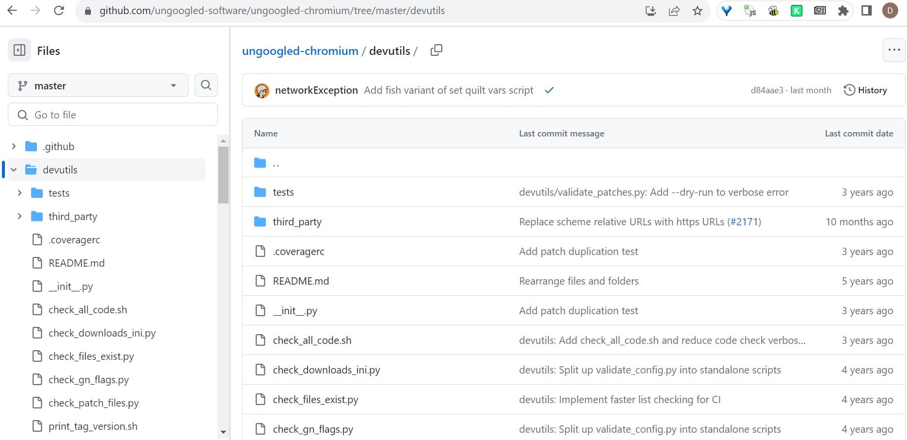Open .coveragerc in directory table
Image resolution: width=907 pixels, height=440 pixels.
[298, 252]
